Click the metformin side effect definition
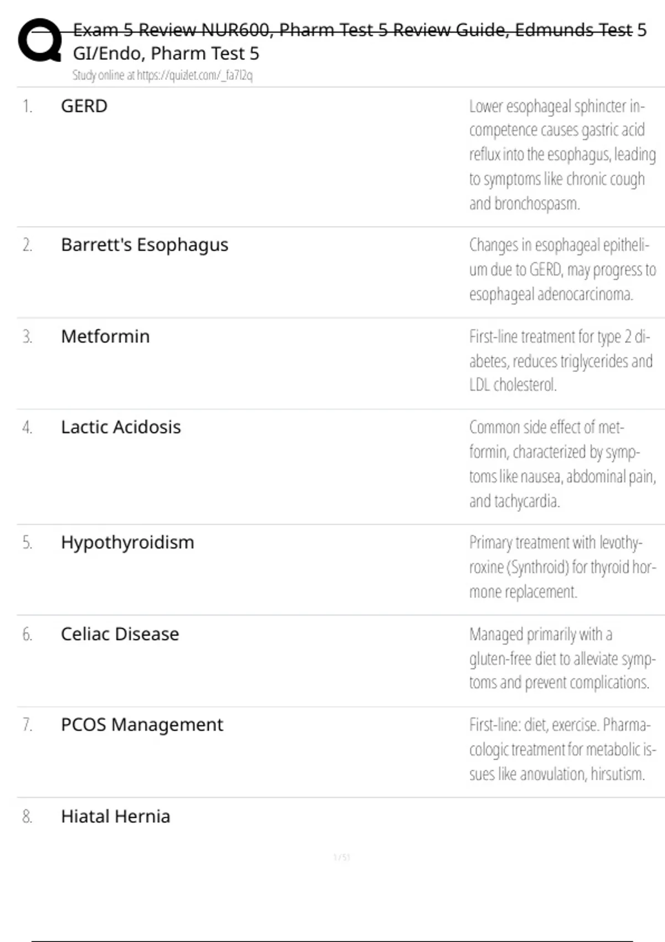This screenshot has width=665, height=942. click(562, 464)
